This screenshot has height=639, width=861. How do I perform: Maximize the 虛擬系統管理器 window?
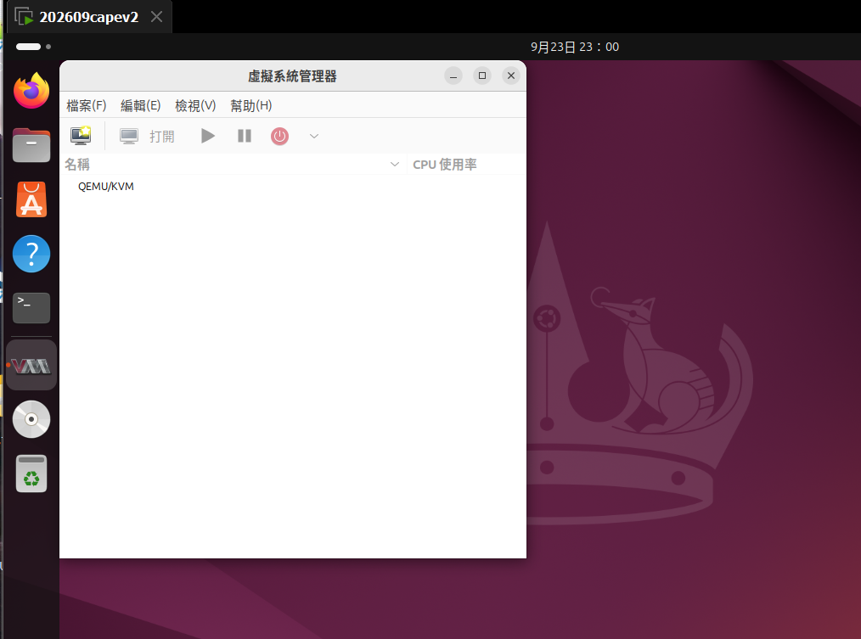482,76
